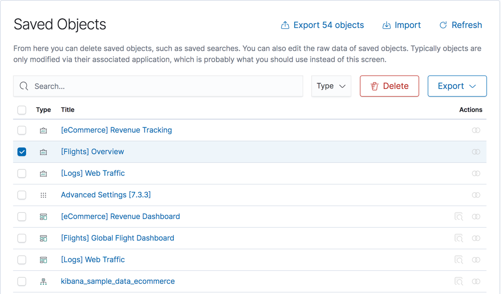Click the Import button
The width and height of the screenshot is (501, 294).
pyautogui.click(x=401, y=25)
